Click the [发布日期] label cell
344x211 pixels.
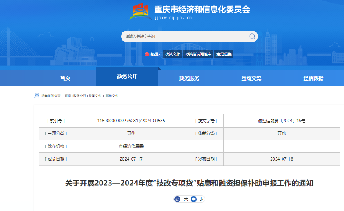206,159
